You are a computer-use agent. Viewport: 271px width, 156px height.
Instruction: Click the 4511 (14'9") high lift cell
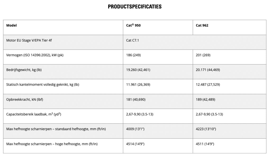pos(229,146)
